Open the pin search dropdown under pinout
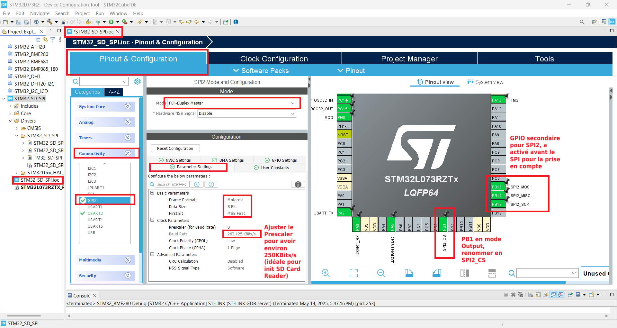This screenshot has width=617, height=328. (574, 273)
